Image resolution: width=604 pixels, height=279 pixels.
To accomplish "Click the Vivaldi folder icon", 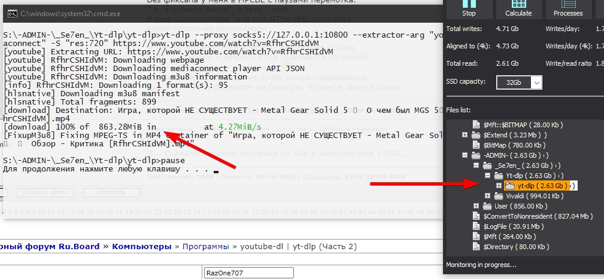I will pyautogui.click(x=499, y=196).
